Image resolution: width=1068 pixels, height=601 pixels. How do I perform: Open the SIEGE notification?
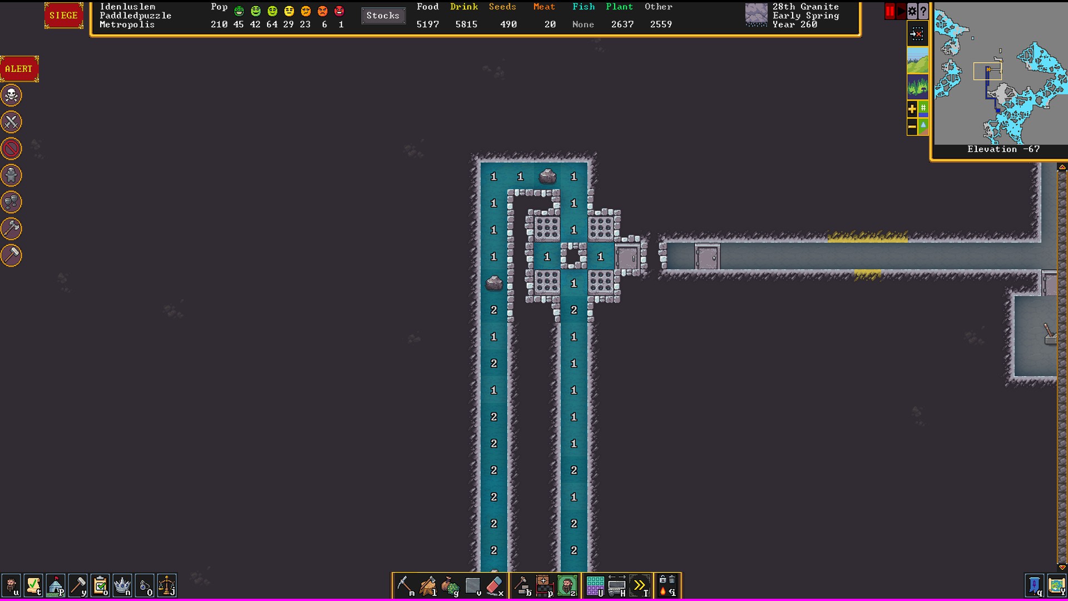pyautogui.click(x=63, y=16)
